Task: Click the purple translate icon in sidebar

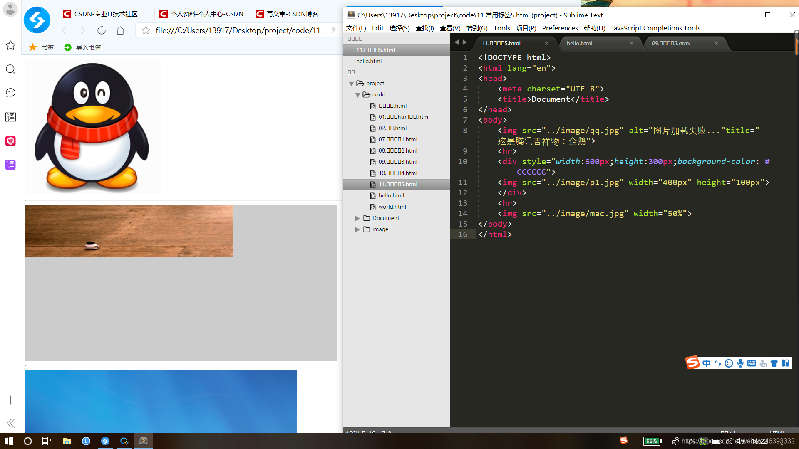Action: coord(11,165)
